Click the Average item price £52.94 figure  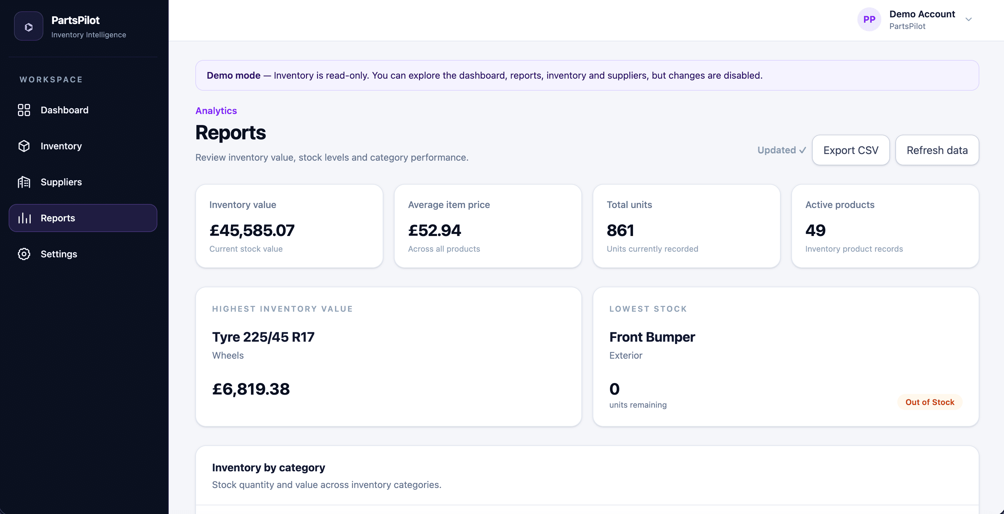pos(434,230)
